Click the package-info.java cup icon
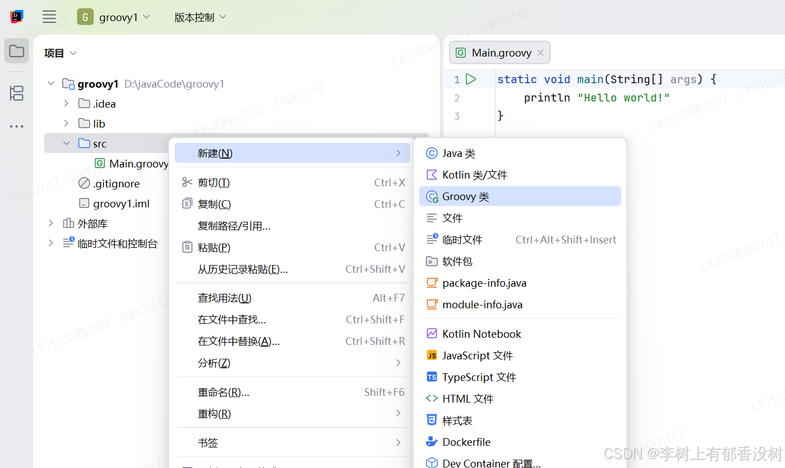 click(432, 283)
